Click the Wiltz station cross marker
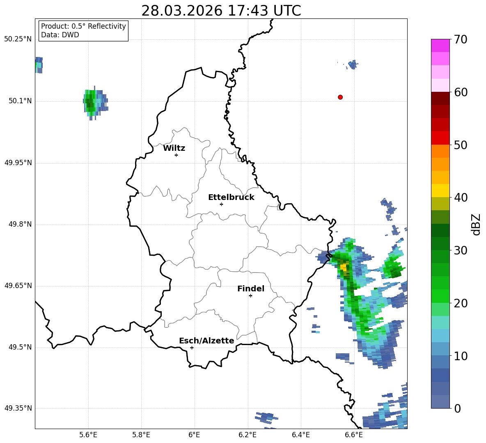This screenshot has width=486, height=443. pyautogui.click(x=177, y=155)
